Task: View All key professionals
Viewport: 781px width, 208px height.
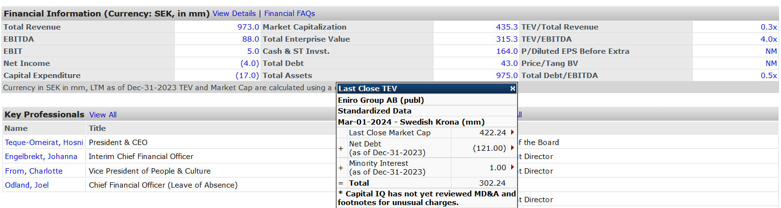Action: point(103,115)
